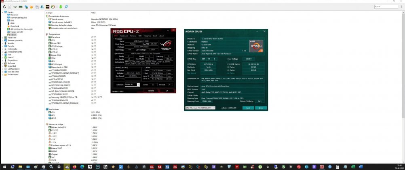The image size is (405, 170).
Task: Click the Buscar search field
Action: [386, 7]
